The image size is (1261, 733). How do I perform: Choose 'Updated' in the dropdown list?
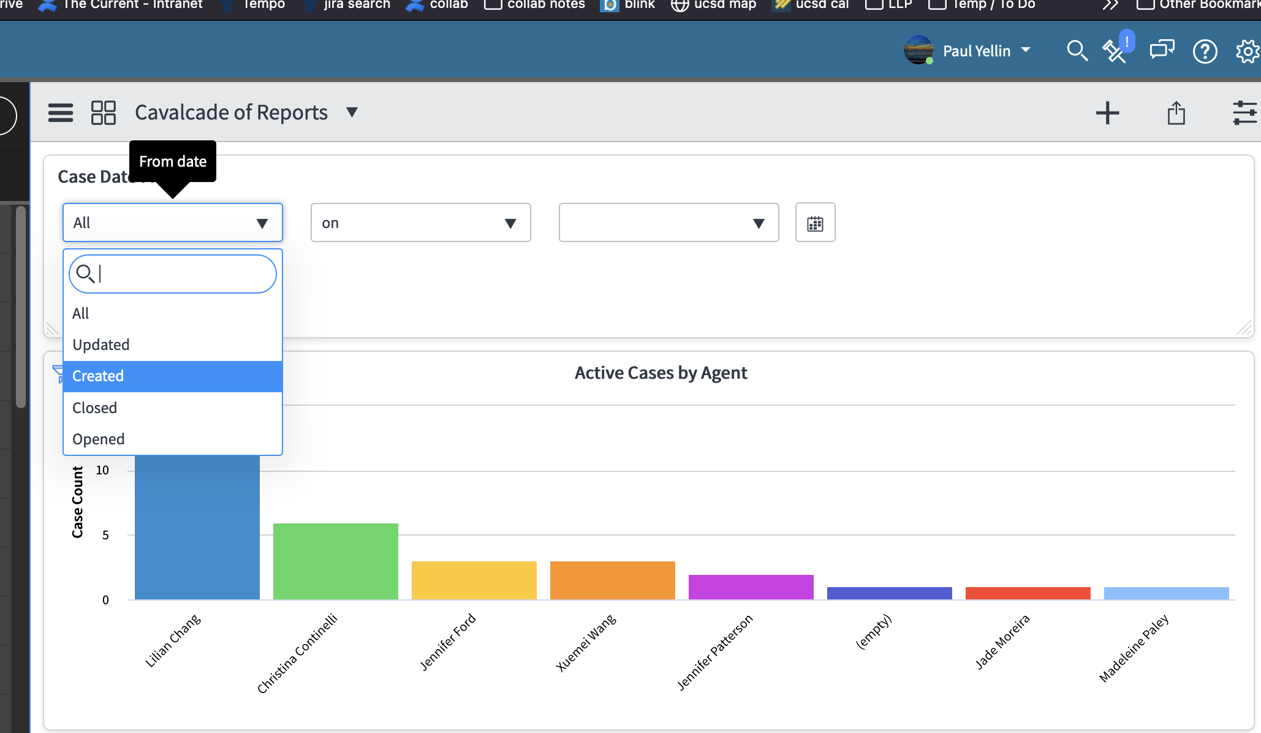pyautogui.click(x=173, y=344)
